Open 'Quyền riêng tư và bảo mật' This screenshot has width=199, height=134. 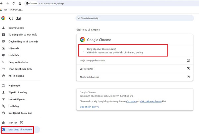coord(23,41)
